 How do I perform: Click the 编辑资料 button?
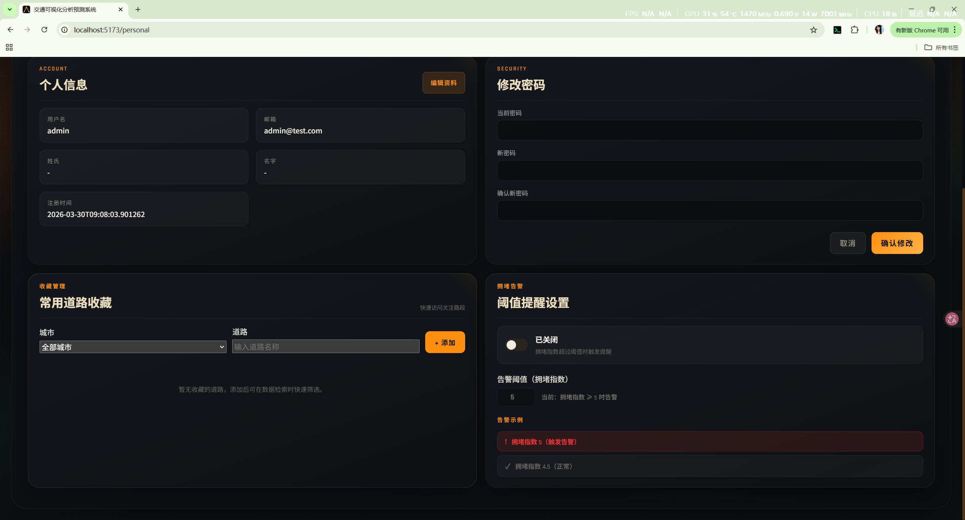coord(443,83)
